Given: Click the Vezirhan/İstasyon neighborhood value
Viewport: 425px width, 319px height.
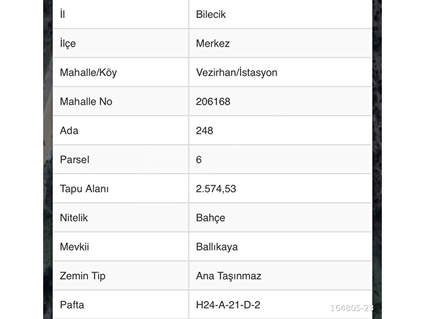Looking at the screenshot, I should click(x=236, y=72).
